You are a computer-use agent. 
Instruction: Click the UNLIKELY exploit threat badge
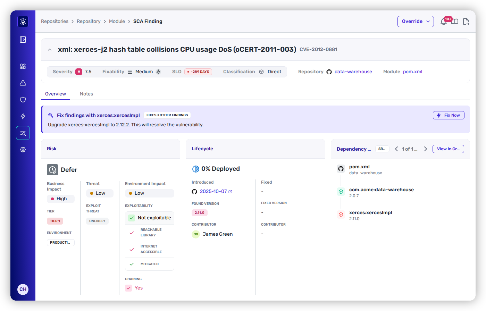point(97,221)
